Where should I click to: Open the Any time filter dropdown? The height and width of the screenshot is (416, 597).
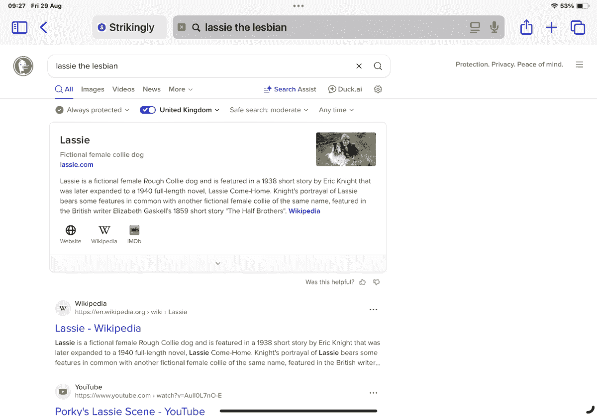click(x=336, y=110)
